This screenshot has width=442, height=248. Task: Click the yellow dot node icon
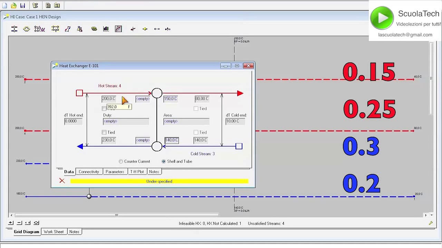point(145,29)
